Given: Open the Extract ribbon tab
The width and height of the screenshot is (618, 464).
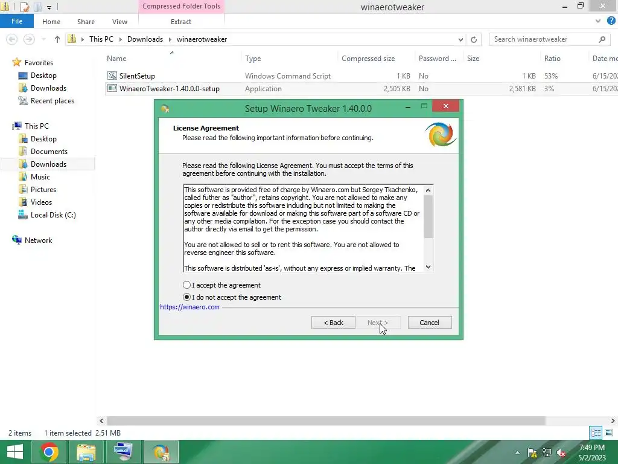Looking at the screenshot, I should [x=181, y=22].
